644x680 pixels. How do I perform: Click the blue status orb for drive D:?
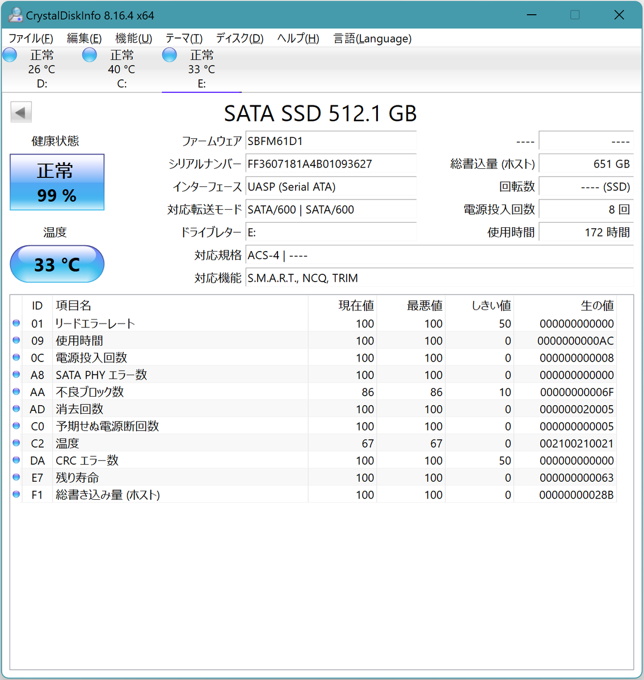click(x=10, y=55)
